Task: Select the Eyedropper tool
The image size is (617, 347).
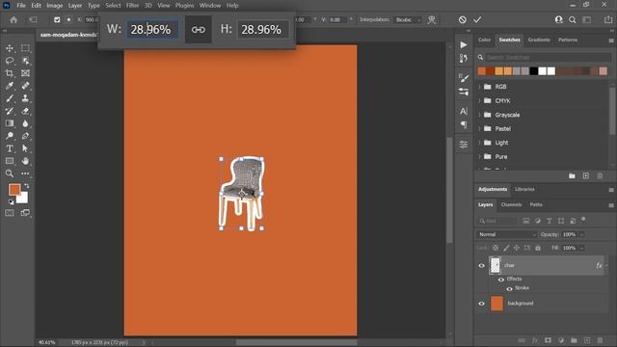Action: click(10, 86)
